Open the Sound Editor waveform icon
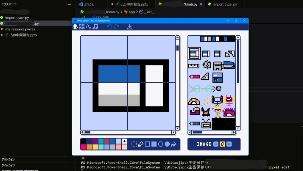 [x=88, y=27]
